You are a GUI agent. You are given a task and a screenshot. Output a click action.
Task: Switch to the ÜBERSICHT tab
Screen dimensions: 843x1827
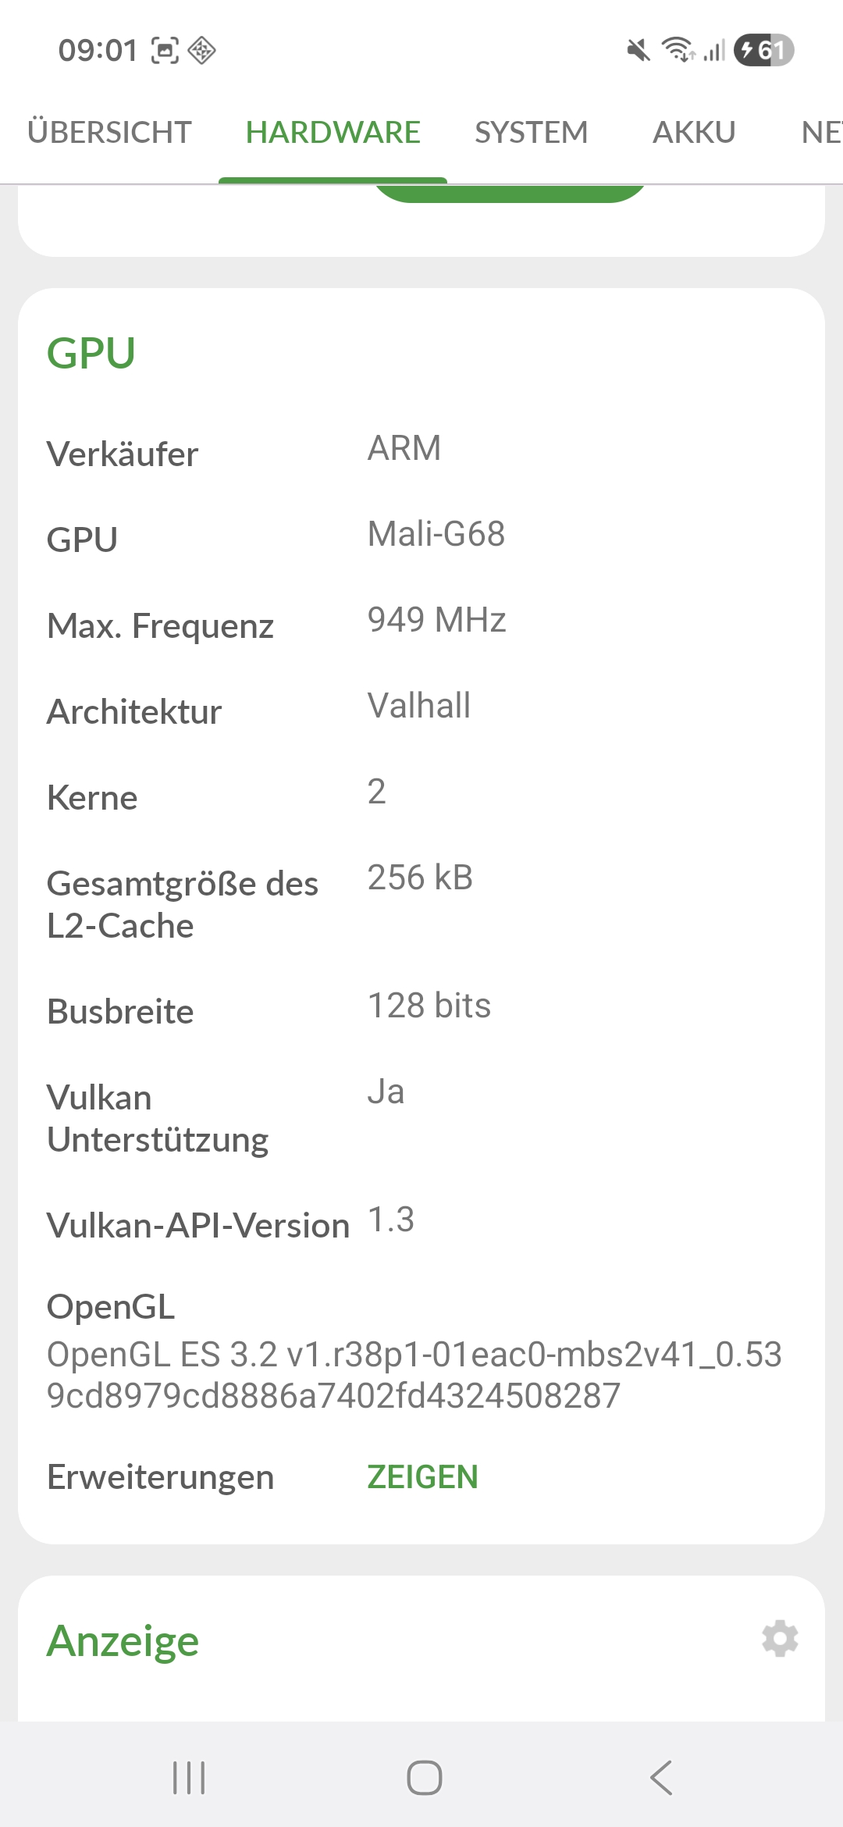(x=109, y=133)
